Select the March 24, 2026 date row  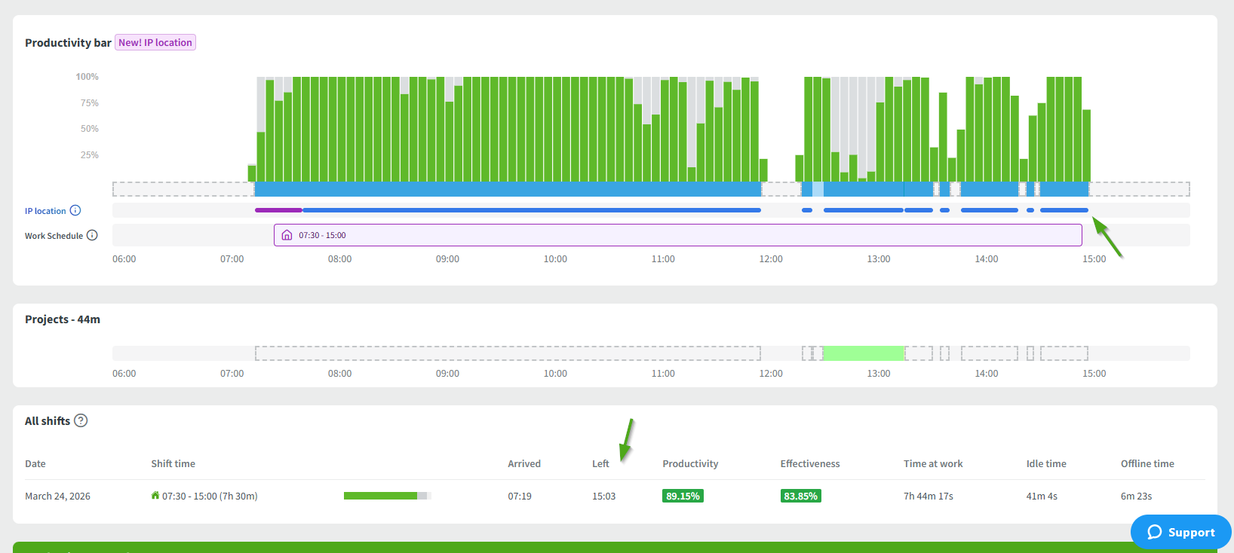pos(57,496)
